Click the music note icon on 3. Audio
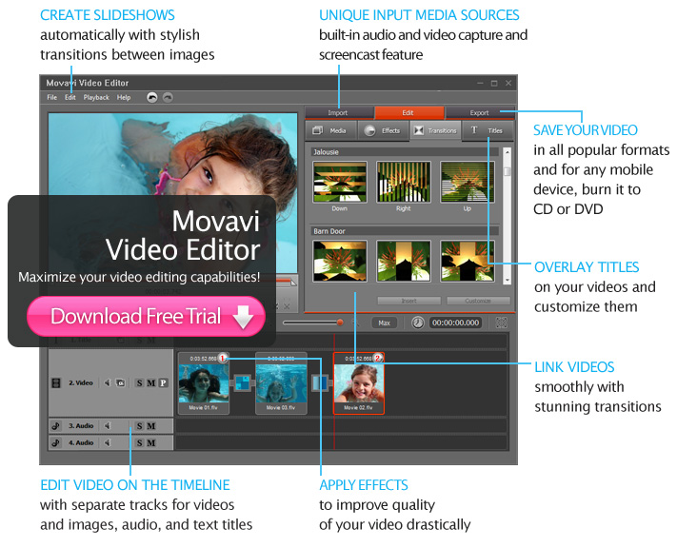The image size is (677, 548). [x=56, y=426]
